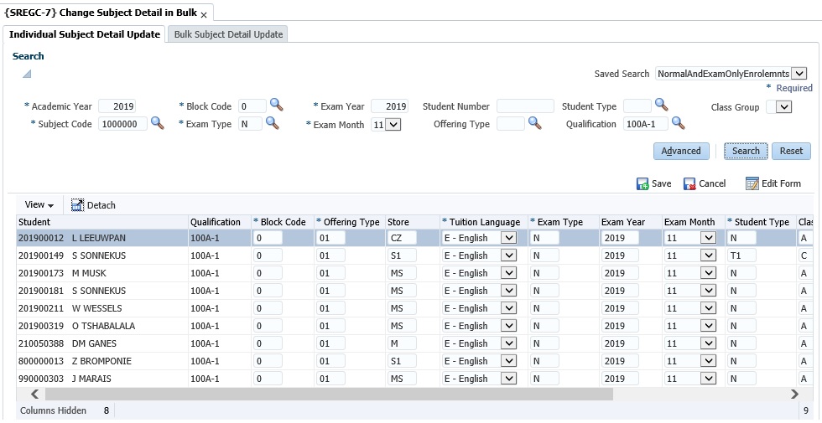Open Tuition Language dropdown for DM GANES

coord(508,343)
